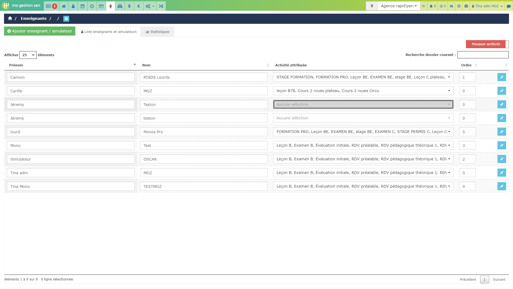Click Ajouter enseignant / simulateur button

[40, 31]
